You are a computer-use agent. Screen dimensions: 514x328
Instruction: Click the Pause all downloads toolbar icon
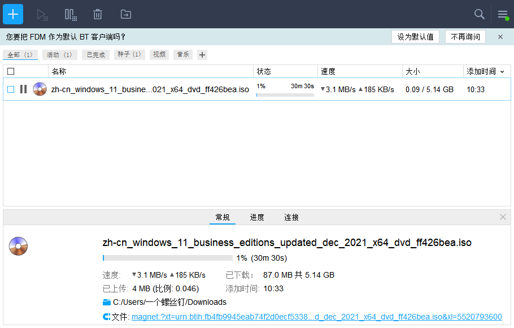click(x=70, y=14)
